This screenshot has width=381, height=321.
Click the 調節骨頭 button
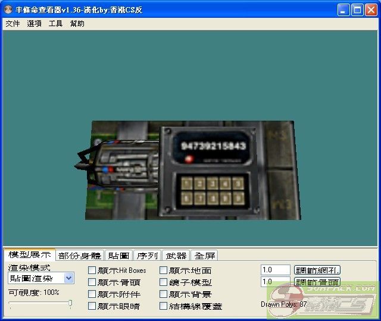point(317,282)
